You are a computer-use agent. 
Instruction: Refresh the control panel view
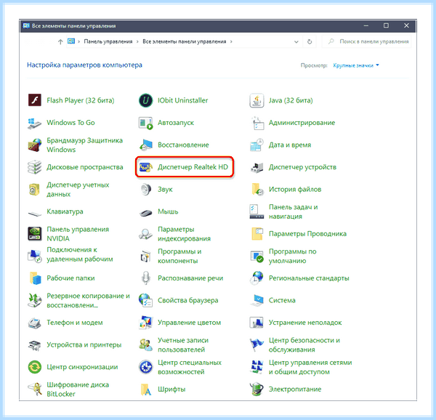(x=310, y=41)
